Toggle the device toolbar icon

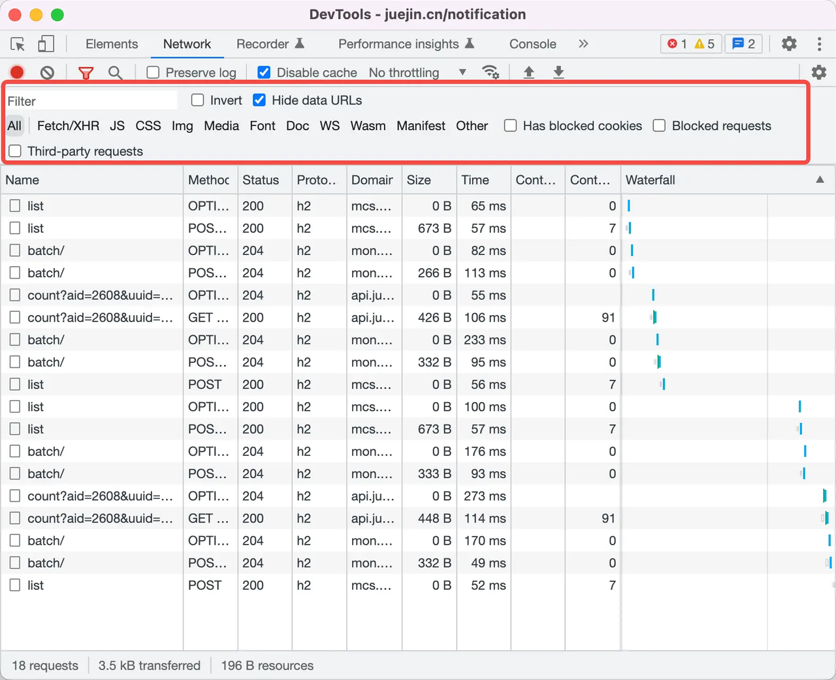click(46, 44)
